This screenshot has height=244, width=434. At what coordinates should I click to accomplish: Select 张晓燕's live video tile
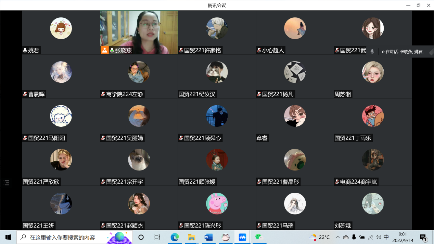[139, 32]
